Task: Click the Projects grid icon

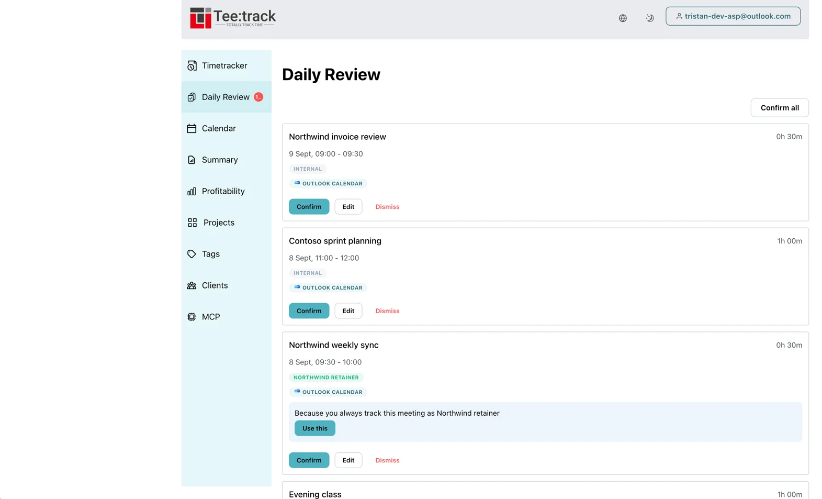Action: [193, 223]
